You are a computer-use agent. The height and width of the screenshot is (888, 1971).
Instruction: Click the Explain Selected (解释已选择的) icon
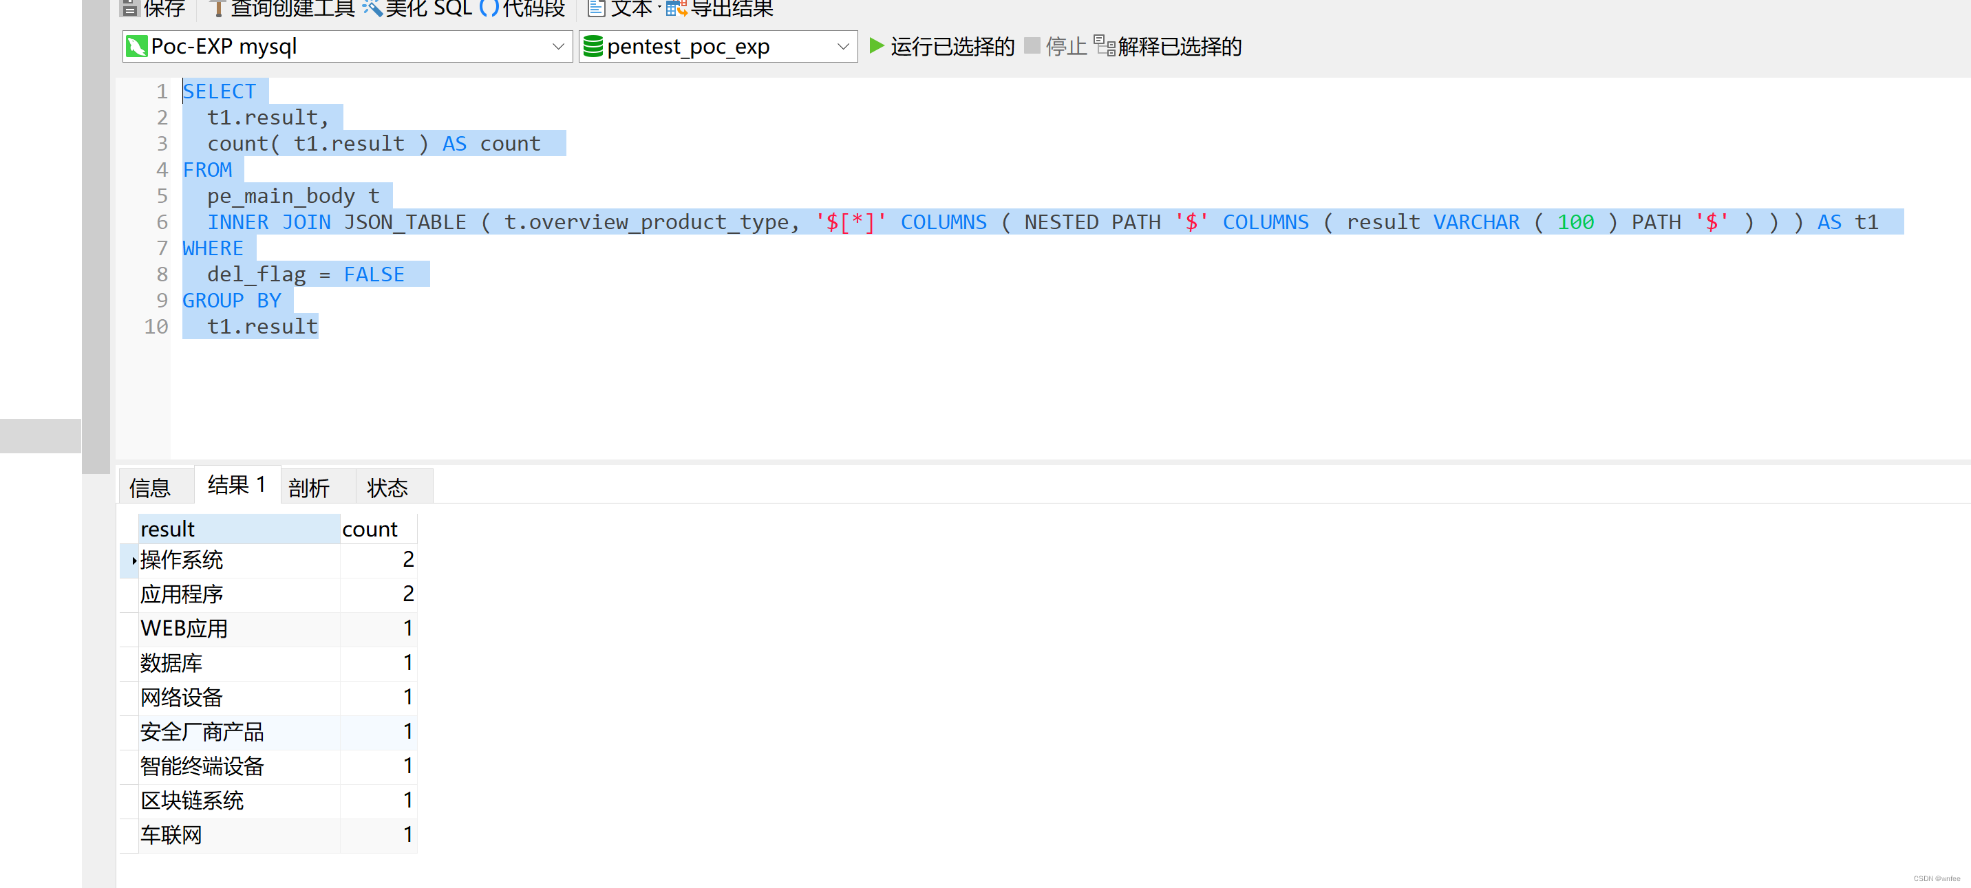click(1103, 46)
